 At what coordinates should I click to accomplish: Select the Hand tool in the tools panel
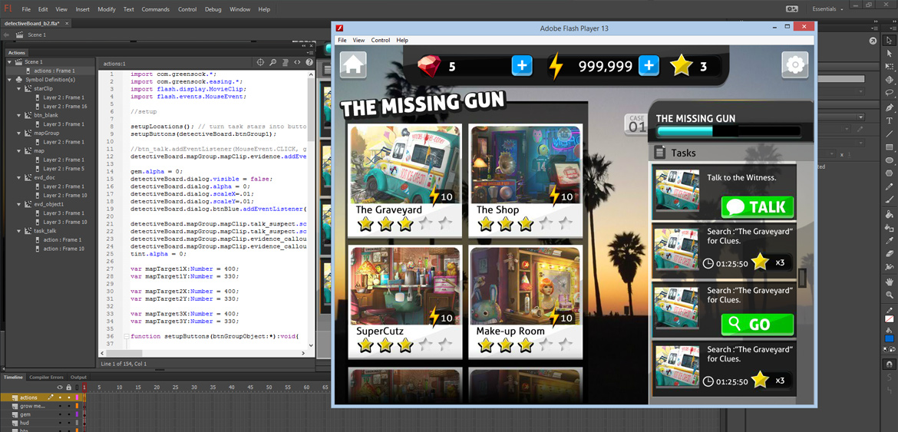click(x=889, y=282)
